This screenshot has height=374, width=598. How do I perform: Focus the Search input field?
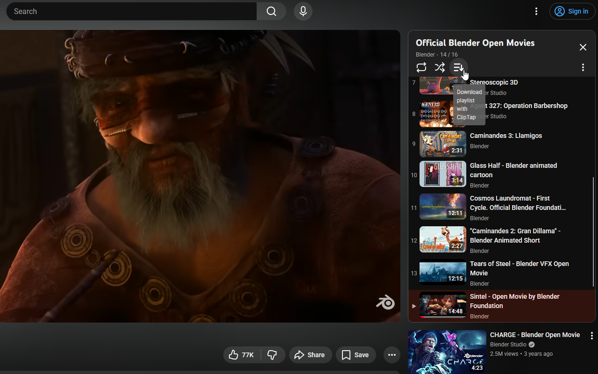(x=132, y=11)
